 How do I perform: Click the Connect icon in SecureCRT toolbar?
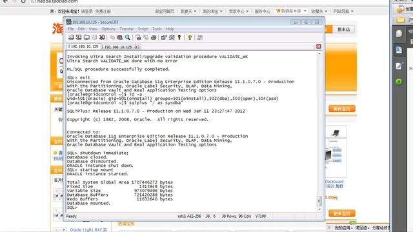coord(71,37)
